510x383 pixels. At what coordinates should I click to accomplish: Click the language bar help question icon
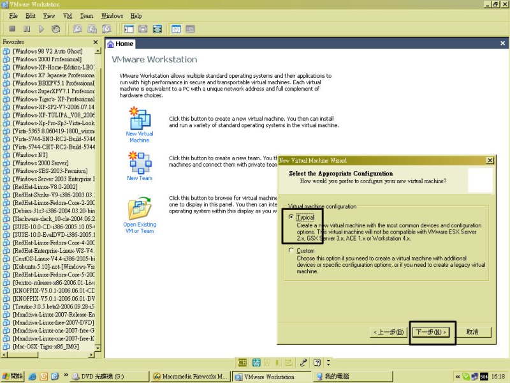pyautogui.click(x=317, y=363)
